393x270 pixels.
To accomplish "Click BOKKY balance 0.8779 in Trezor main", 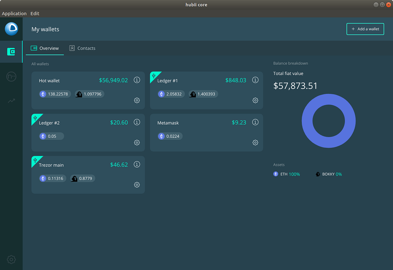I will [x=83, y=178].
